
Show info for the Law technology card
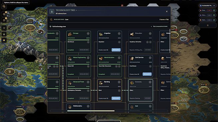click(150, 106)
